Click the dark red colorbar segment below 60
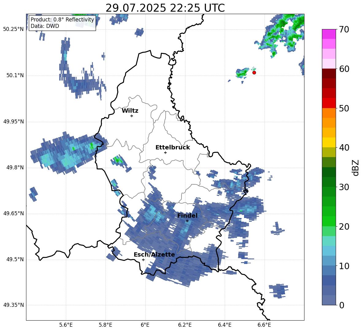Image resolution: width=363 pixels, height=331 pixels. pos(329,73)
